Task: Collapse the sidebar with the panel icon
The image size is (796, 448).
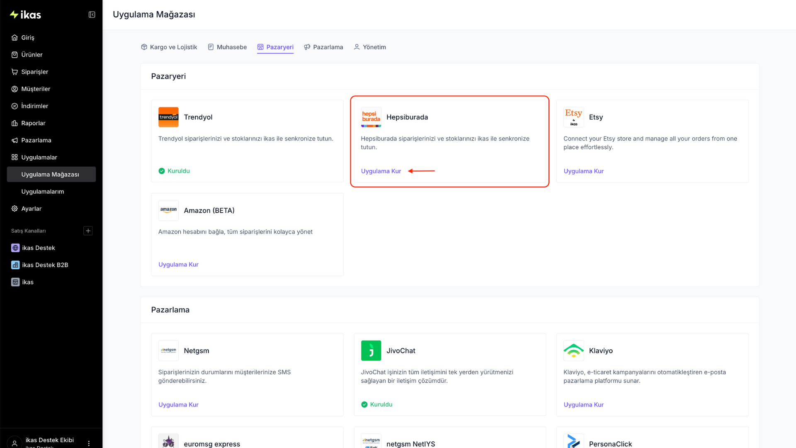Action: tap(92, 15)
